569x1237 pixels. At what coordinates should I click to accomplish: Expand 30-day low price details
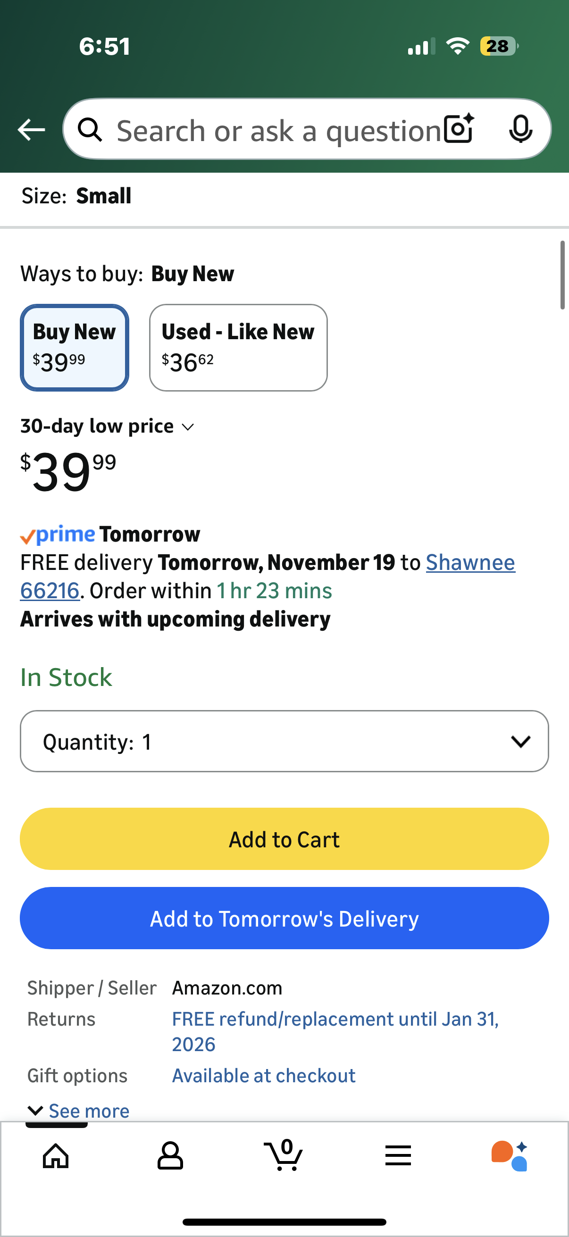107,426
